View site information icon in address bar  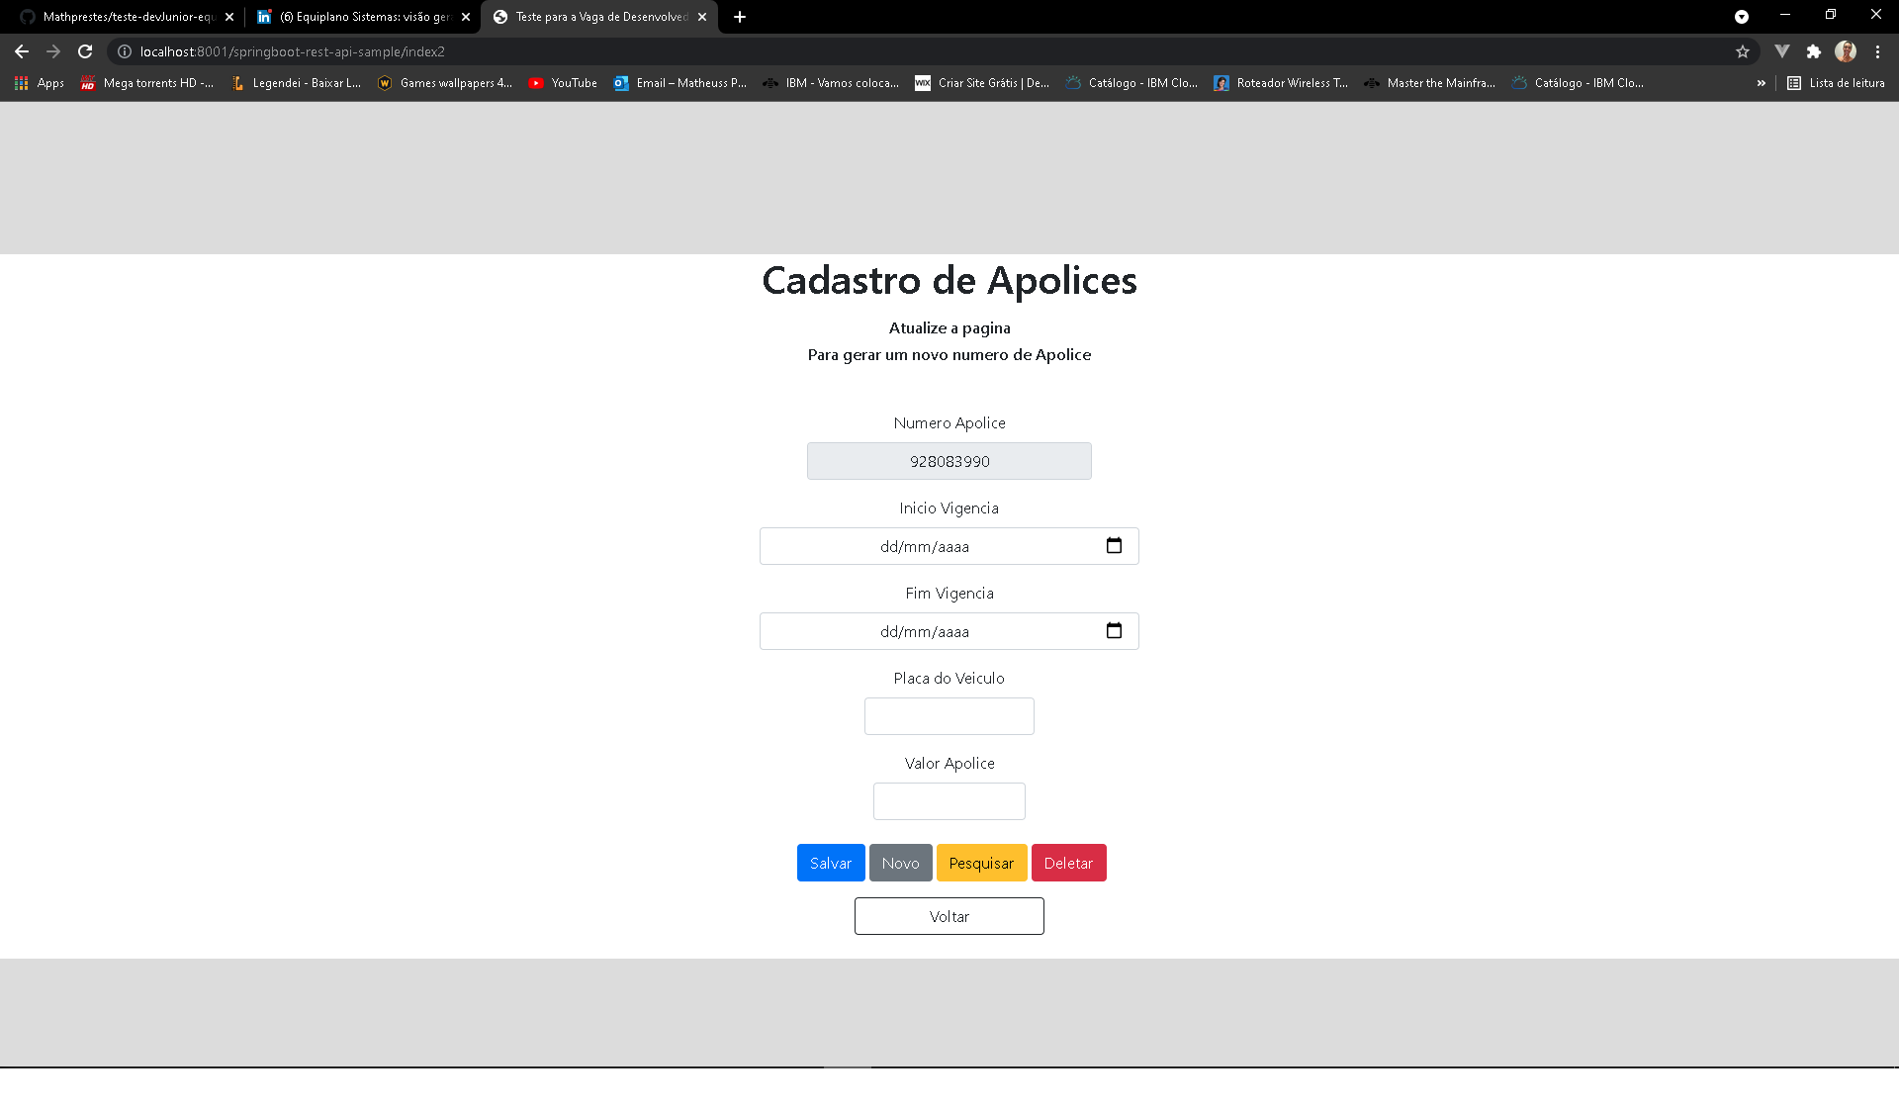tap(125, 51)
